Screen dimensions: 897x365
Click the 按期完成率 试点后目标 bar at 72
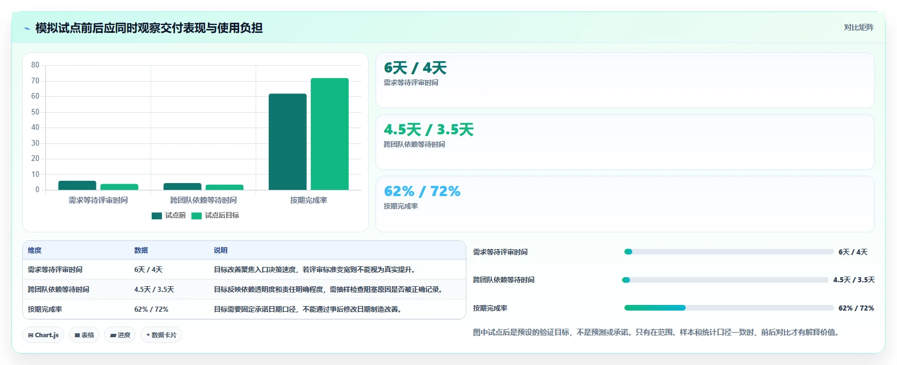329,134
